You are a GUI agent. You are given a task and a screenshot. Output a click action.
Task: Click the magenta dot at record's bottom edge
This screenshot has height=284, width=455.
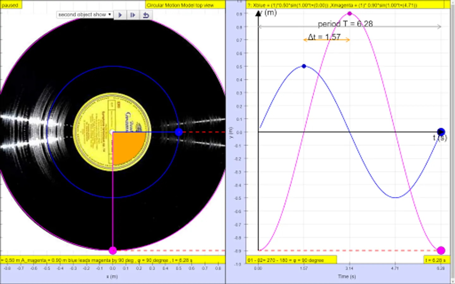click(x=113, y=251)
